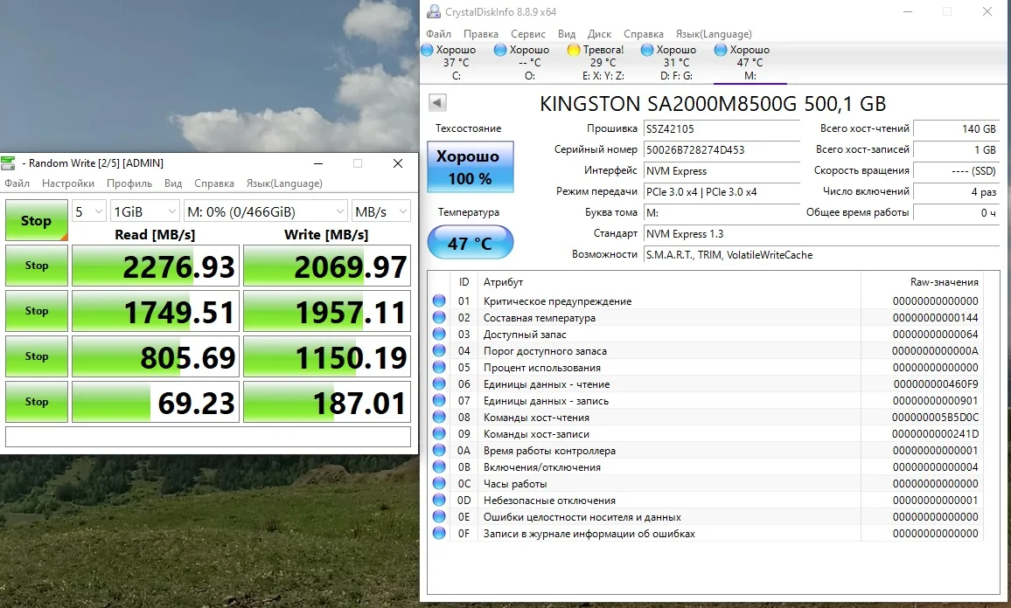Click the CrystalDiskMark icon in title bar

[8, 163]
